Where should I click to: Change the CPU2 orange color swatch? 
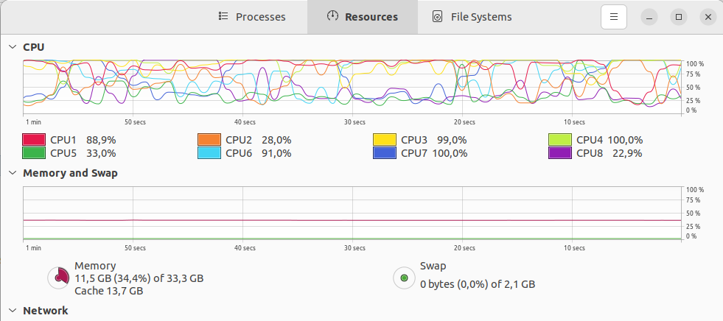(209, 140)
